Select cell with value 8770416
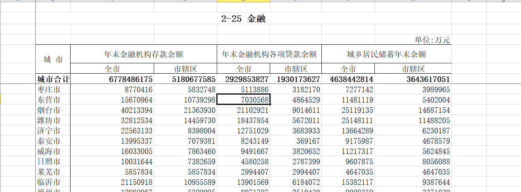The height and width of the screenshot is (192, 521). (x=112, y=90)
